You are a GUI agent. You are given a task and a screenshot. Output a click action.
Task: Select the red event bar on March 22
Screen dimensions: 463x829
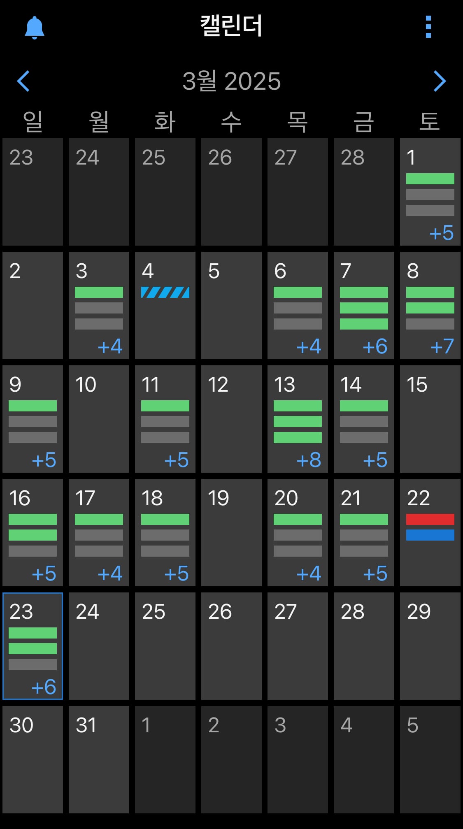click(x=430, y=519)
